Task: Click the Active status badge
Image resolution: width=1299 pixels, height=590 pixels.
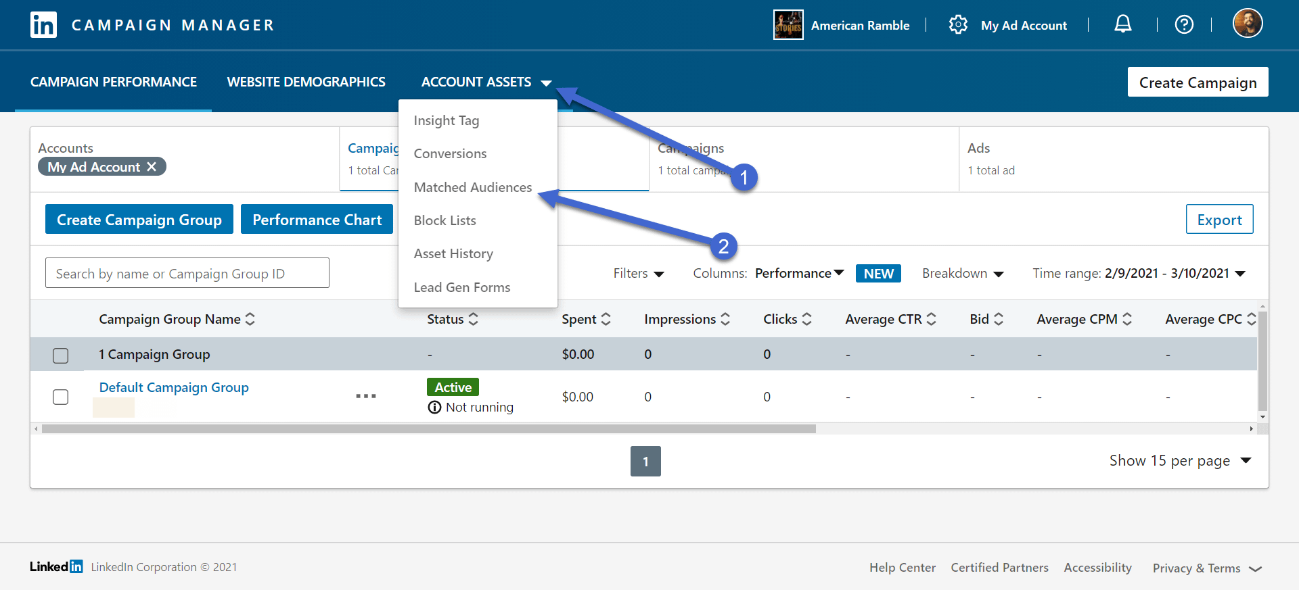Action: [x=453, y=387]
